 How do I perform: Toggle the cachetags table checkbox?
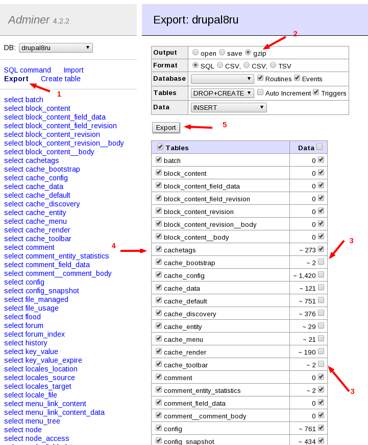[x=159, y=249]
